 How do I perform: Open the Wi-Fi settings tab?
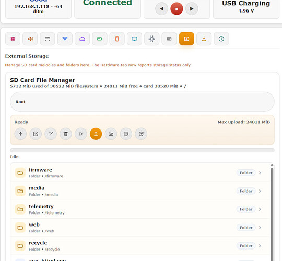pyautogui.click(x=65, y=39)
